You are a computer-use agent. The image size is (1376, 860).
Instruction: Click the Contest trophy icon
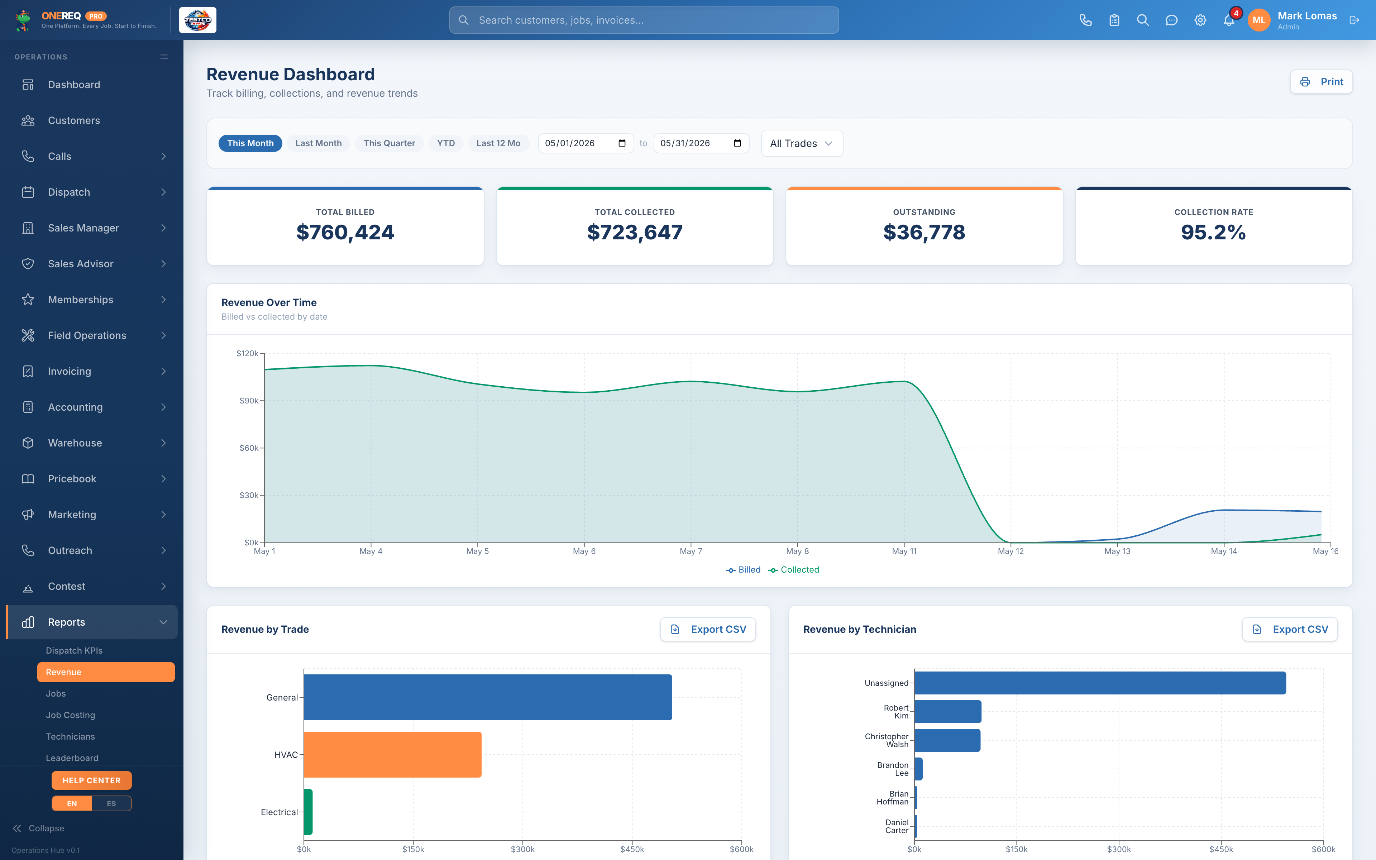(28, 588)
